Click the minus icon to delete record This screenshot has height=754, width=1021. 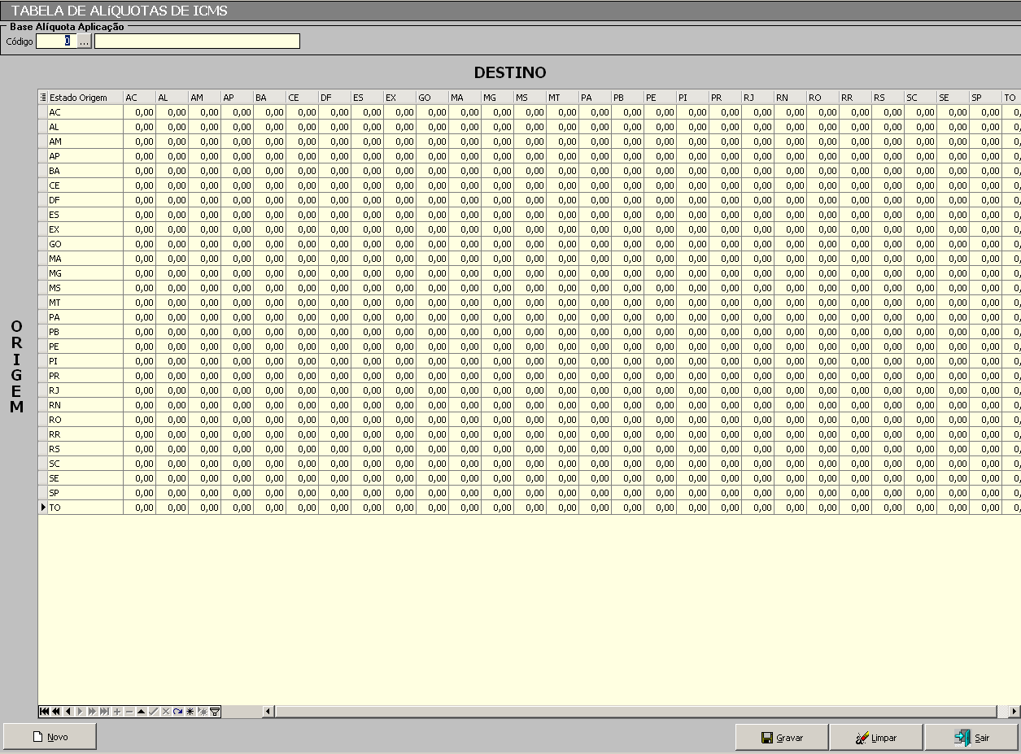(129, 712)
